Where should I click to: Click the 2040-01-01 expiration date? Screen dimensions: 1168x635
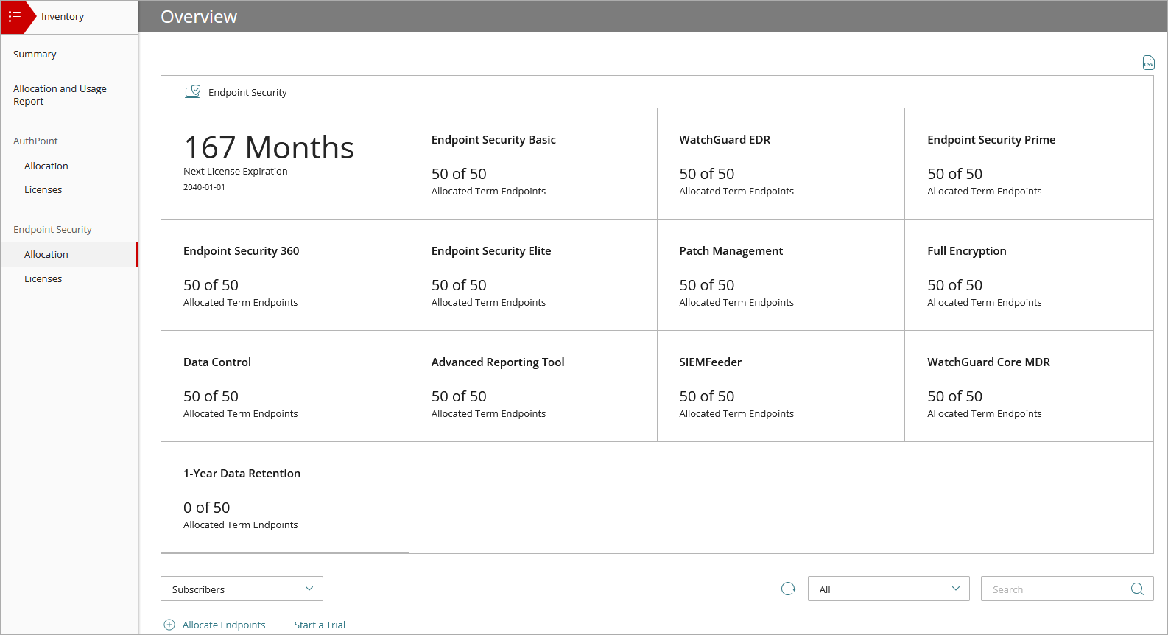pos(204,187)
